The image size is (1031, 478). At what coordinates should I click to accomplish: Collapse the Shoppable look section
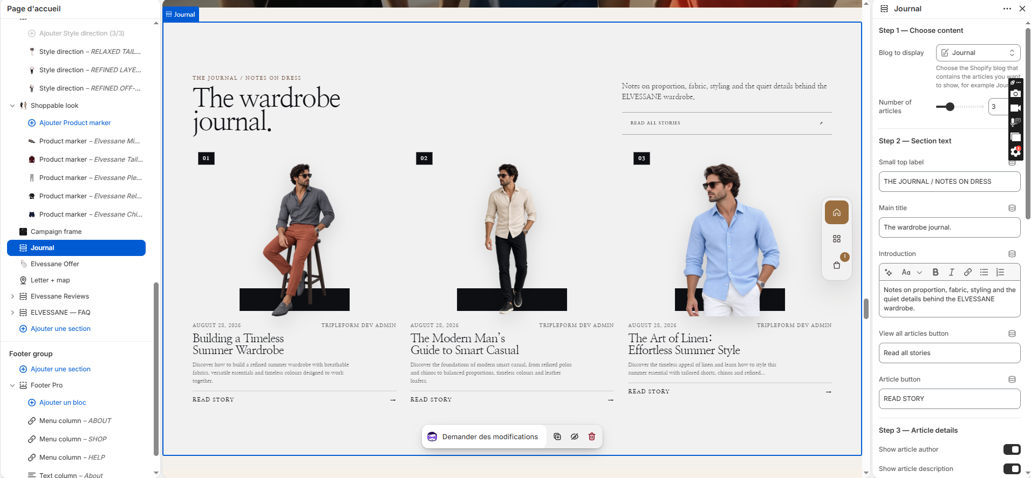(x=12, y=106)
